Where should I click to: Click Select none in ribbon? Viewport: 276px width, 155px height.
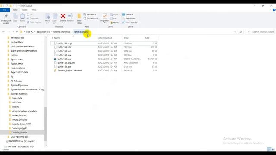pyautogui.click(x=129, y=18)
